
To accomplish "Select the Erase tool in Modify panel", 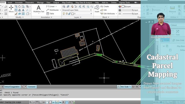I will [16, 14].
